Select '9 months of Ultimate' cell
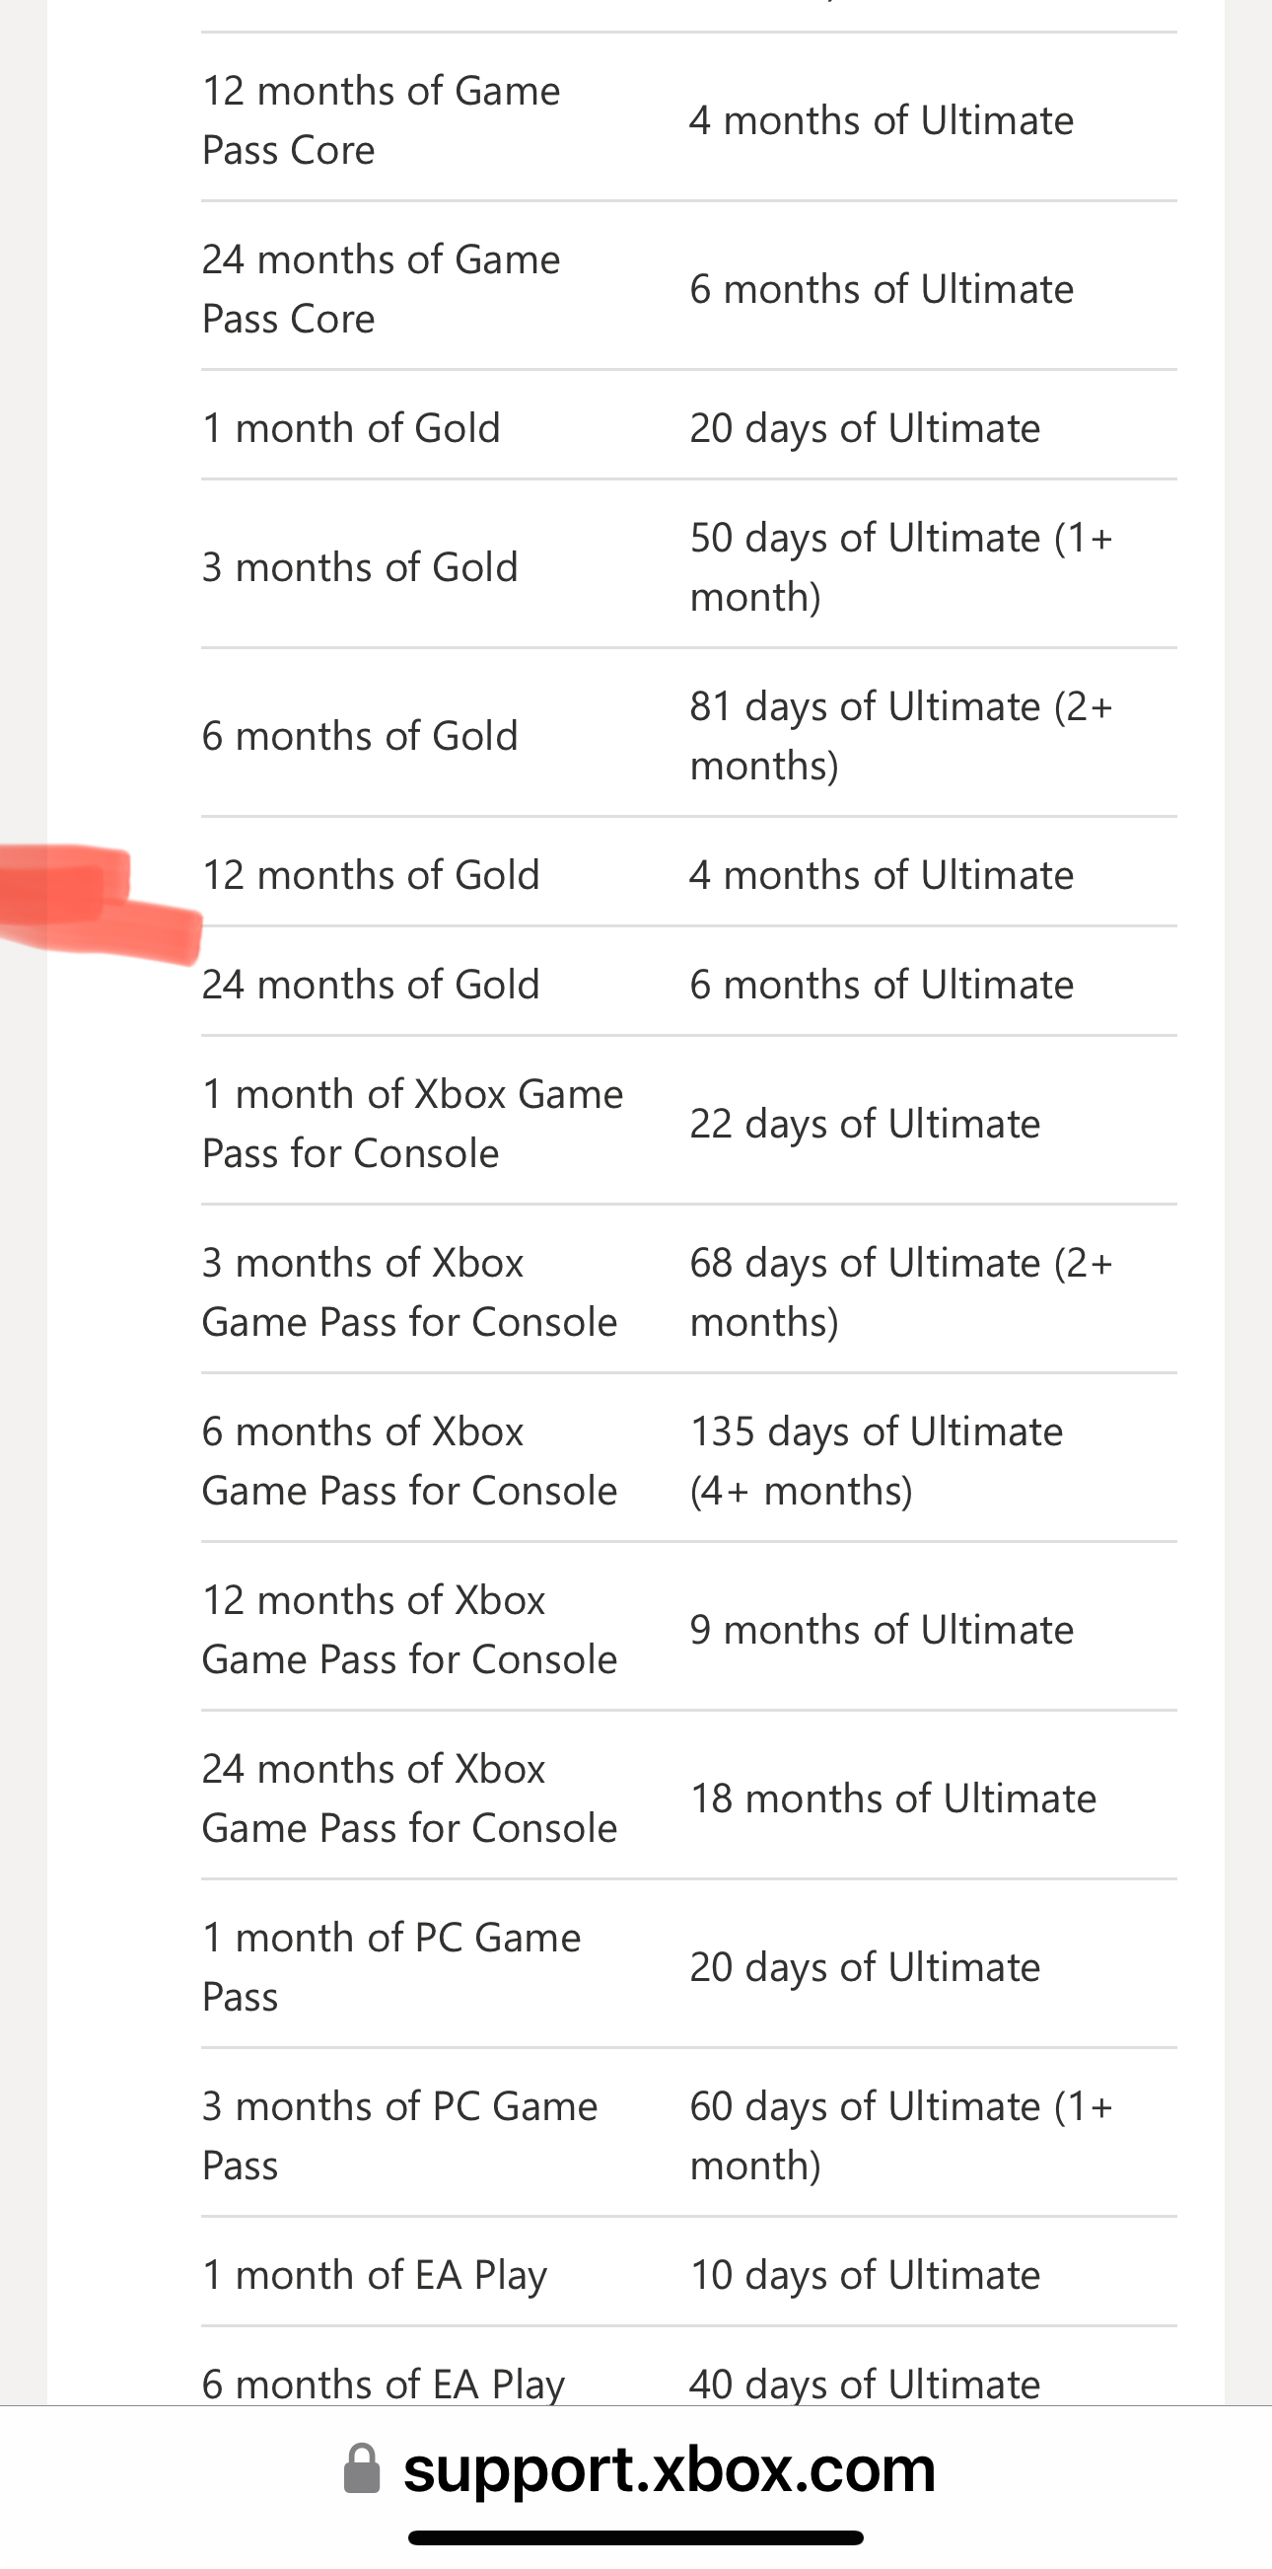The width and height of the screenshot is (1272, 2569). pyautogui.click(x=883, y=1630)
